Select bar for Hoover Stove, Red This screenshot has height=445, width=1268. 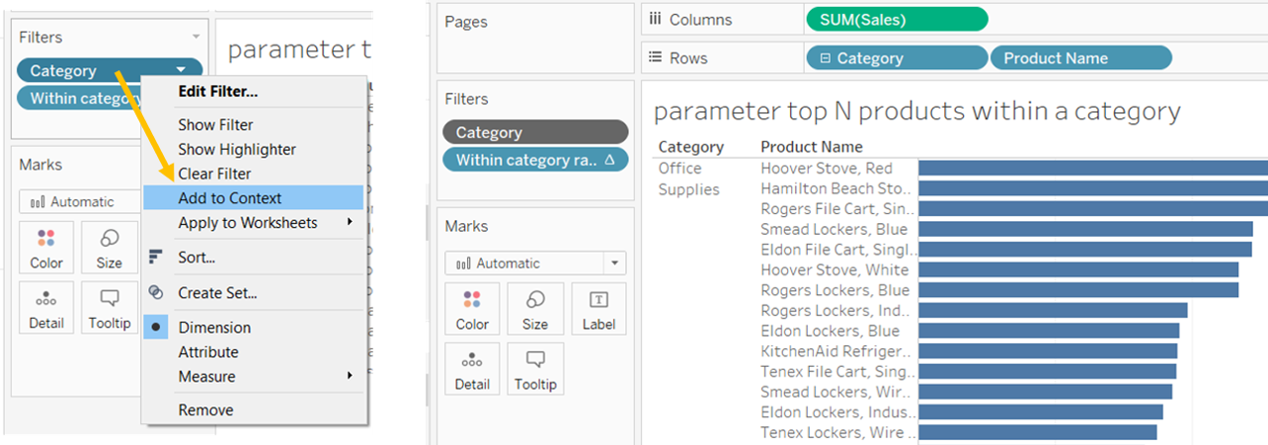pyautogui.click(x=1093, y=169)
